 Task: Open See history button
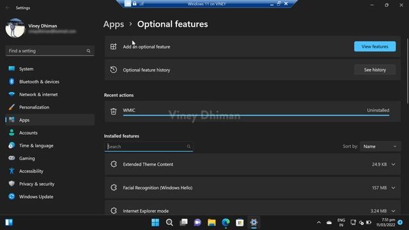coord(374,70)
